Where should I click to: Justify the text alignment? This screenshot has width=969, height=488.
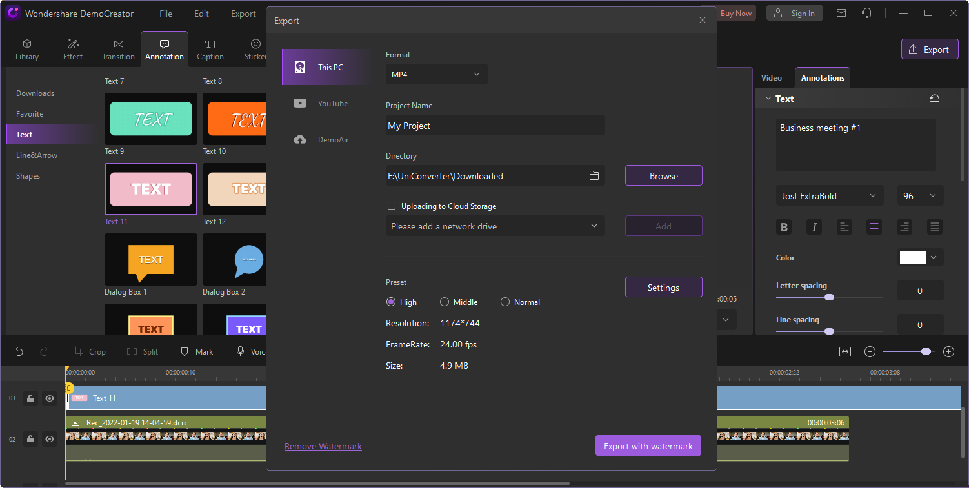934,227
